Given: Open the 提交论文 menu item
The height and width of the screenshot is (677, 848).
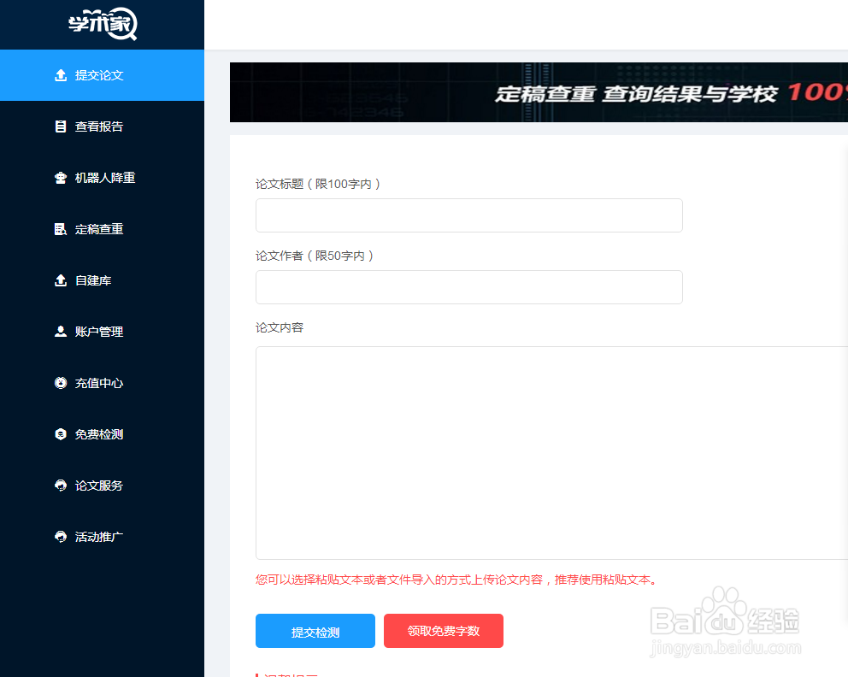Looking at the screenshot, I should [x=103, y=75].
